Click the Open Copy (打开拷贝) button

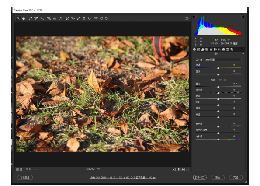tap(200, 178)
